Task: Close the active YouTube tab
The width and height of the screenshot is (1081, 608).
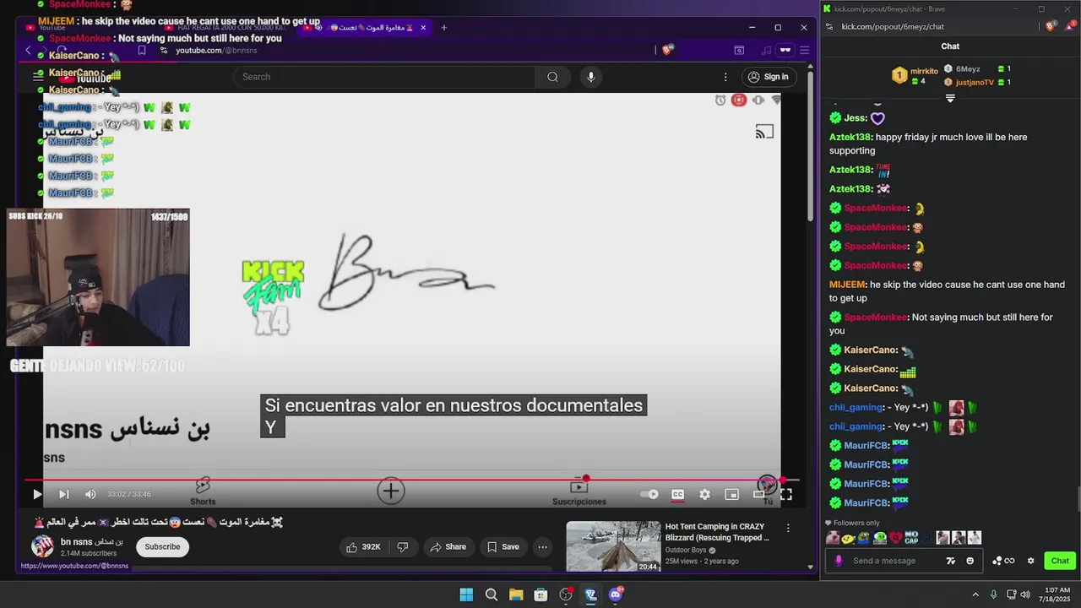Action: click(422, 27)
